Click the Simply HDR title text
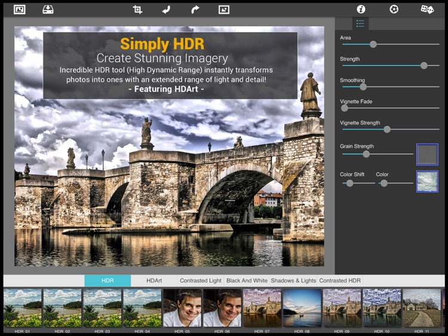Screen dimensions: 448x336 tap(162, 44)
